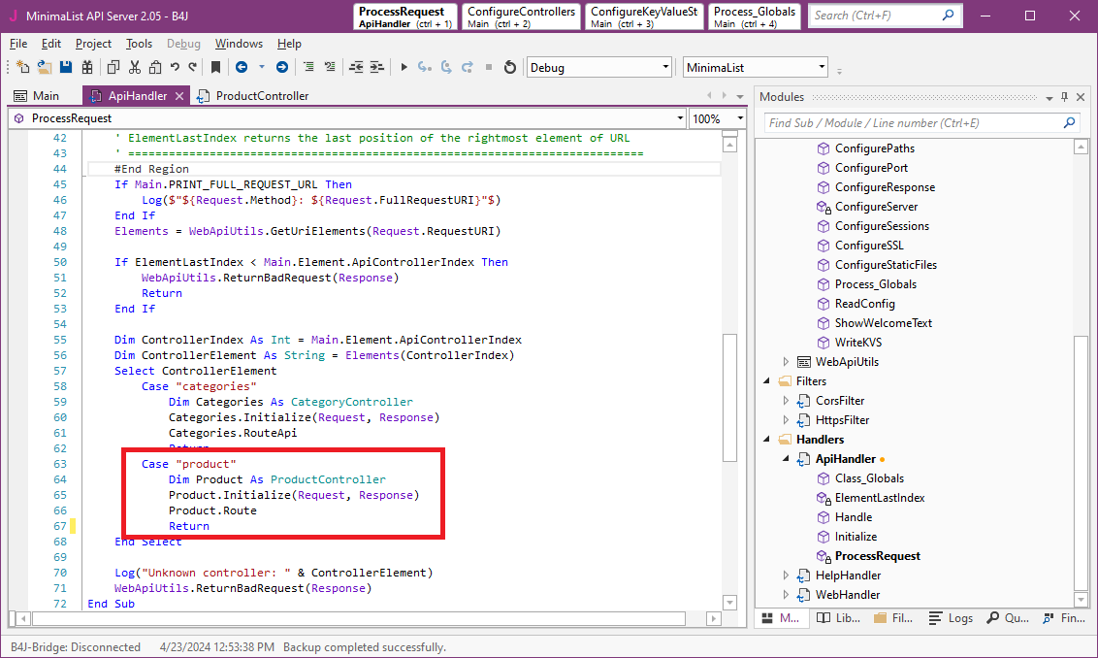Toggle bookmark using the toolbar bookmark icon
The width and height of the screenshot is (1098, 658).
(215, 67)
